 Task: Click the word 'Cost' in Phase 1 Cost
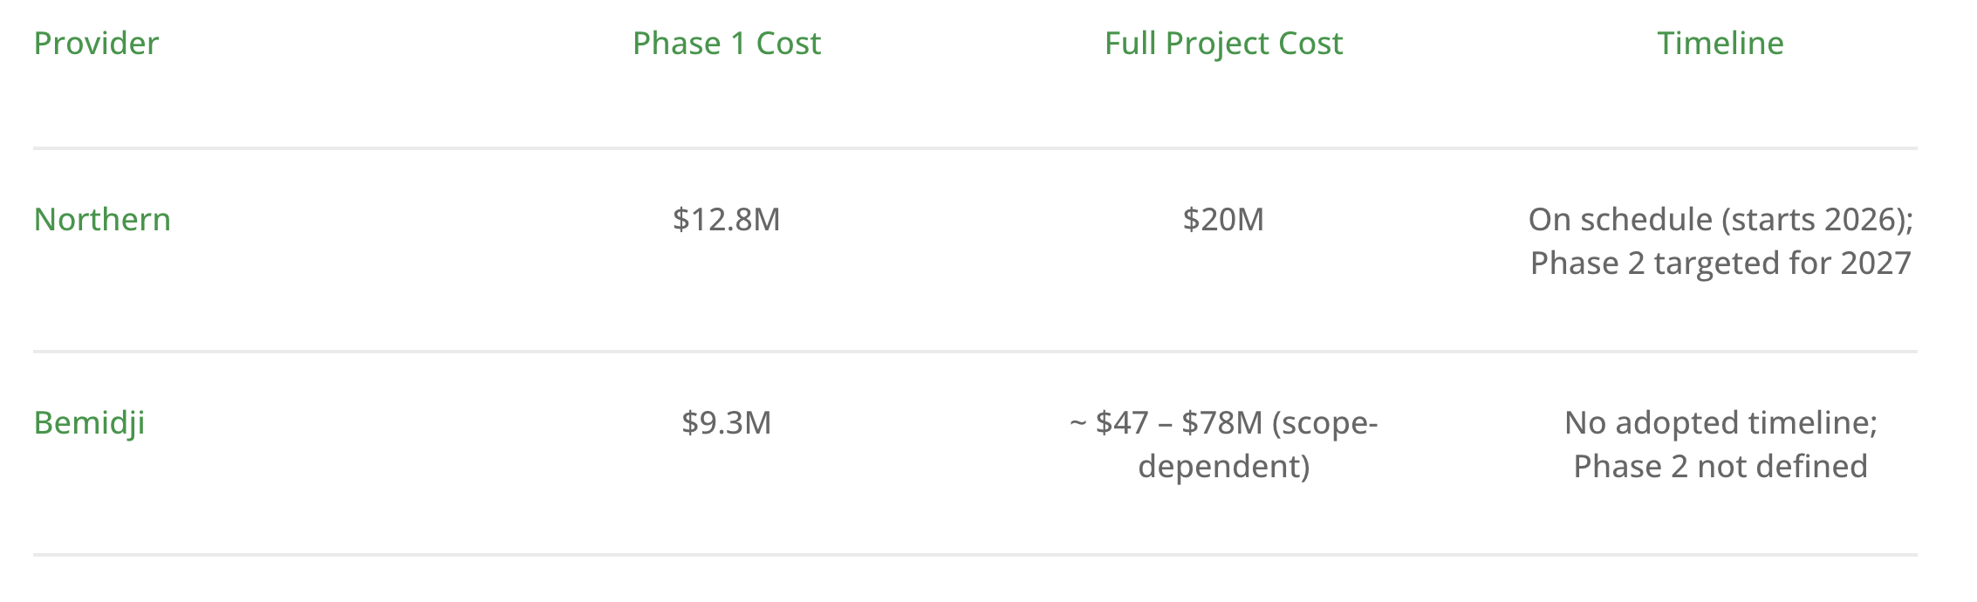pyautogui.click(x=788, y=44)
